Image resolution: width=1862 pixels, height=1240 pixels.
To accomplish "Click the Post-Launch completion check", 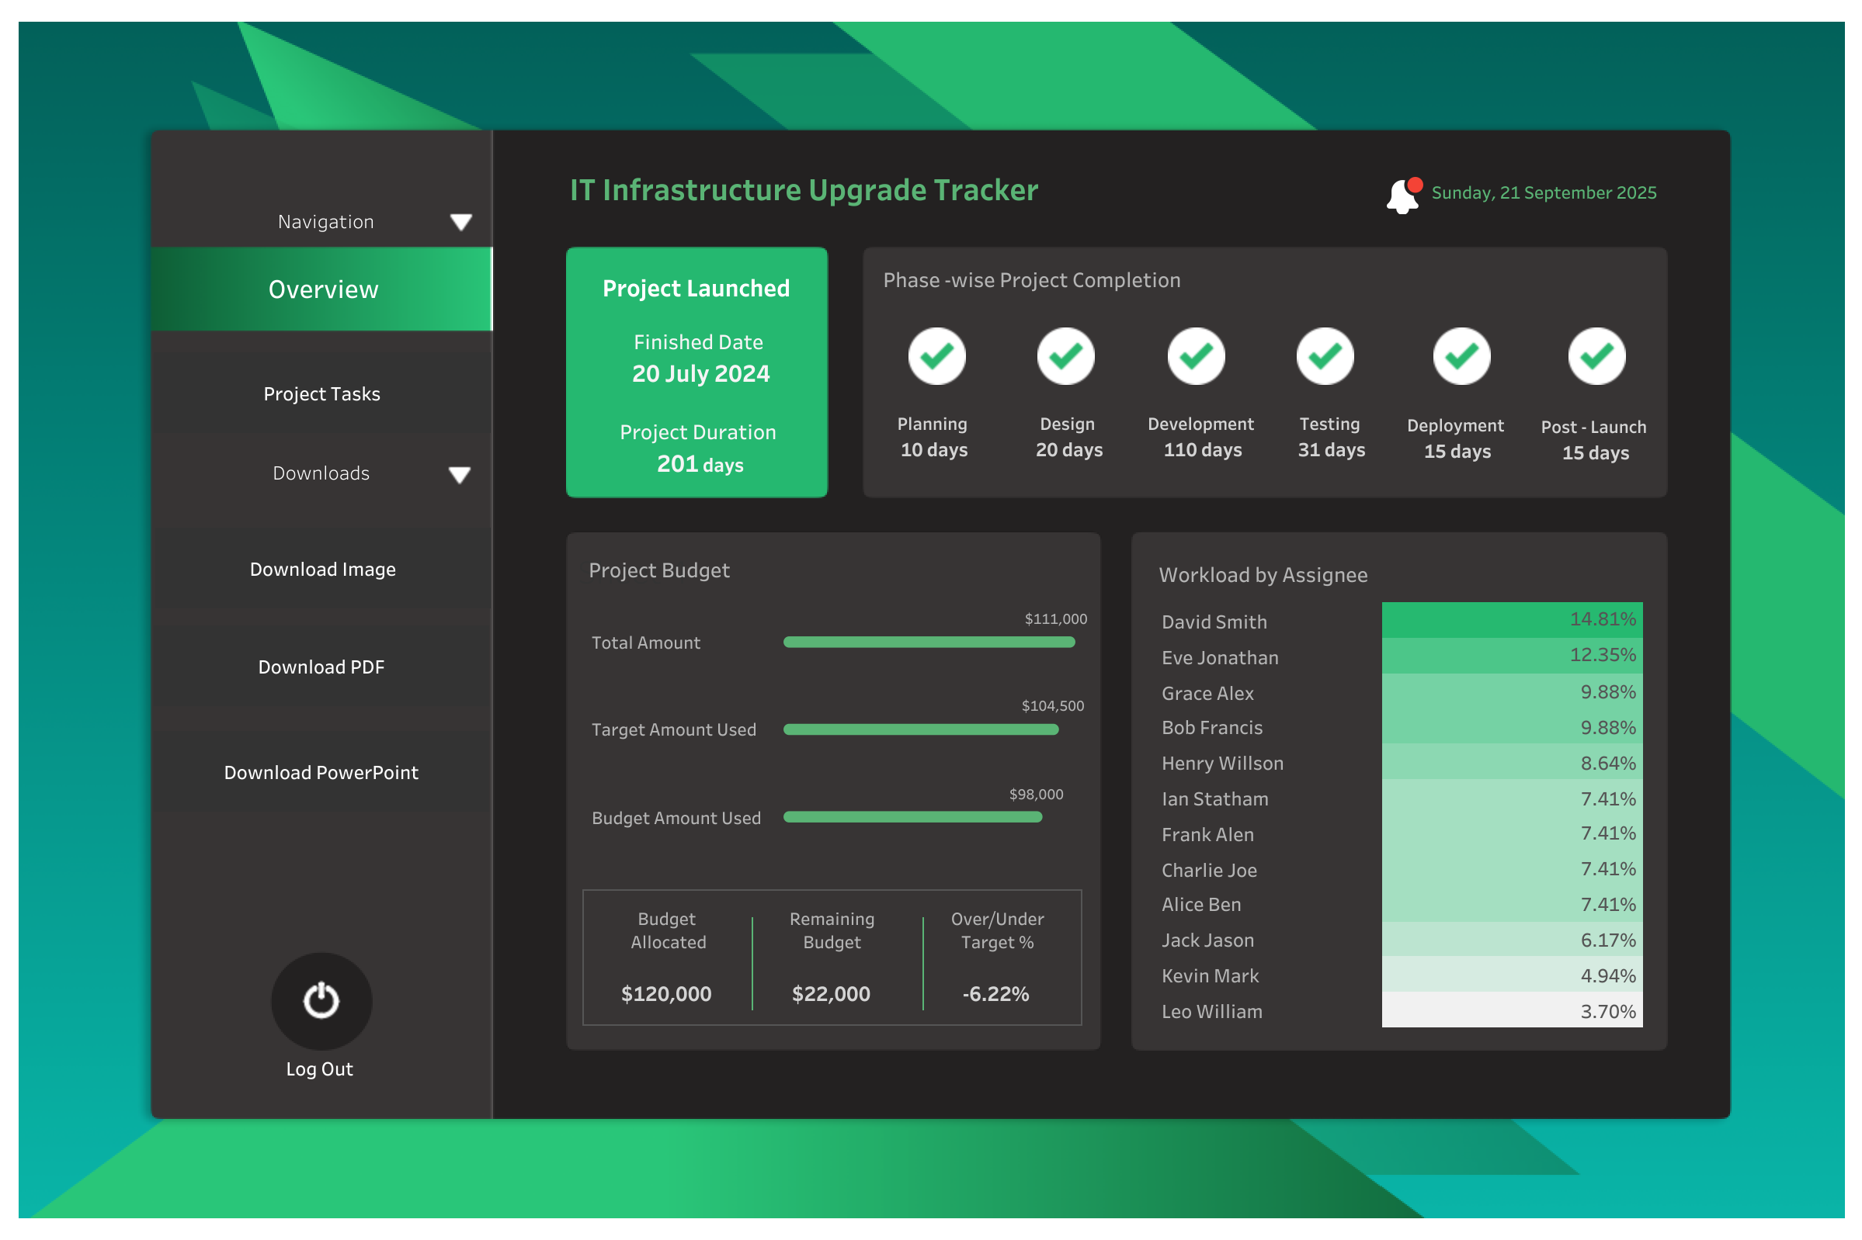I will pyautogui.click(x=1596, y=357).
